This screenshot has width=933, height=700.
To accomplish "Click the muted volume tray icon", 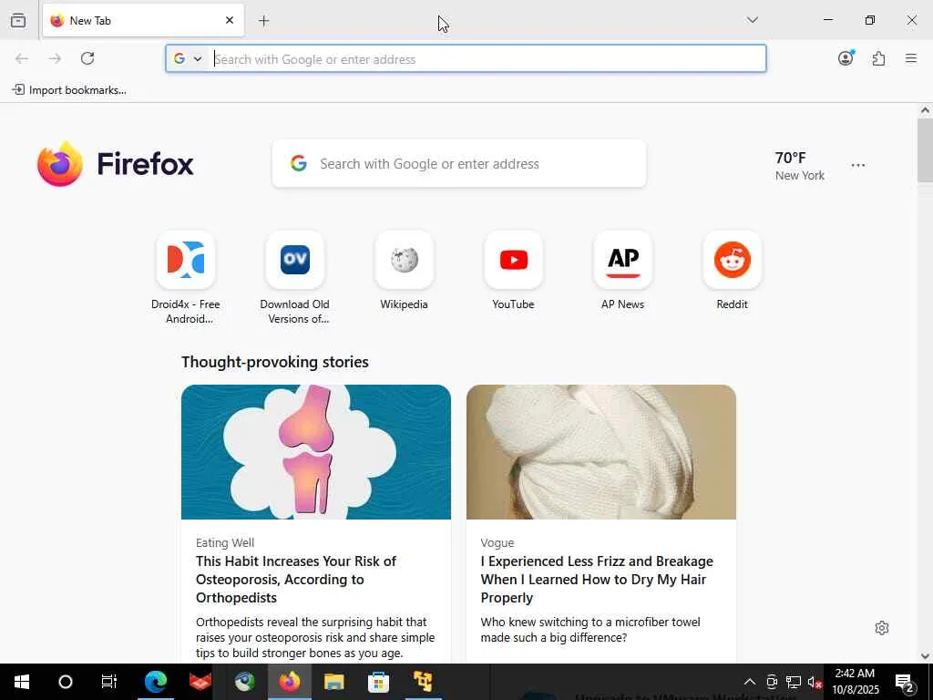I will pyautogui.click(x=815, y=682).
